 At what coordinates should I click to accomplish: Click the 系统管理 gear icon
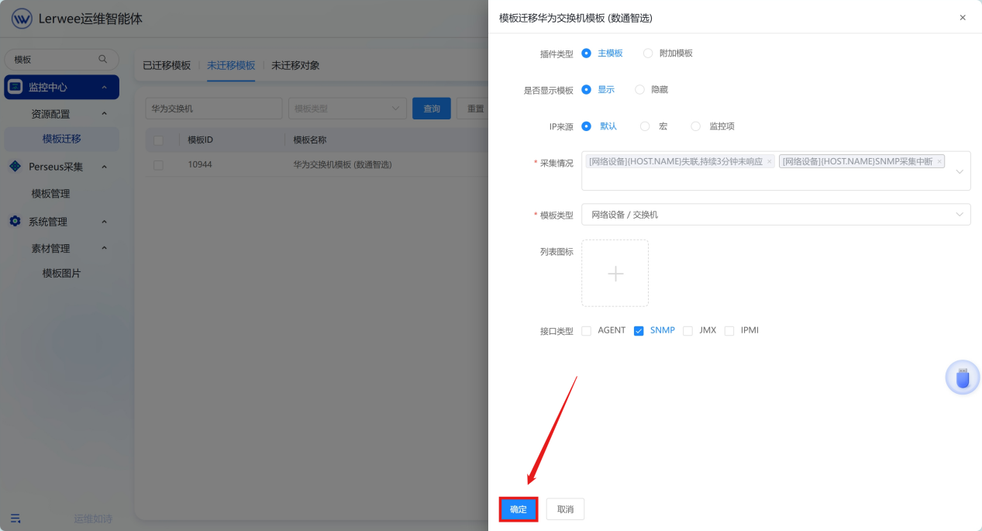pyautogui.click(x=16, y=222)
